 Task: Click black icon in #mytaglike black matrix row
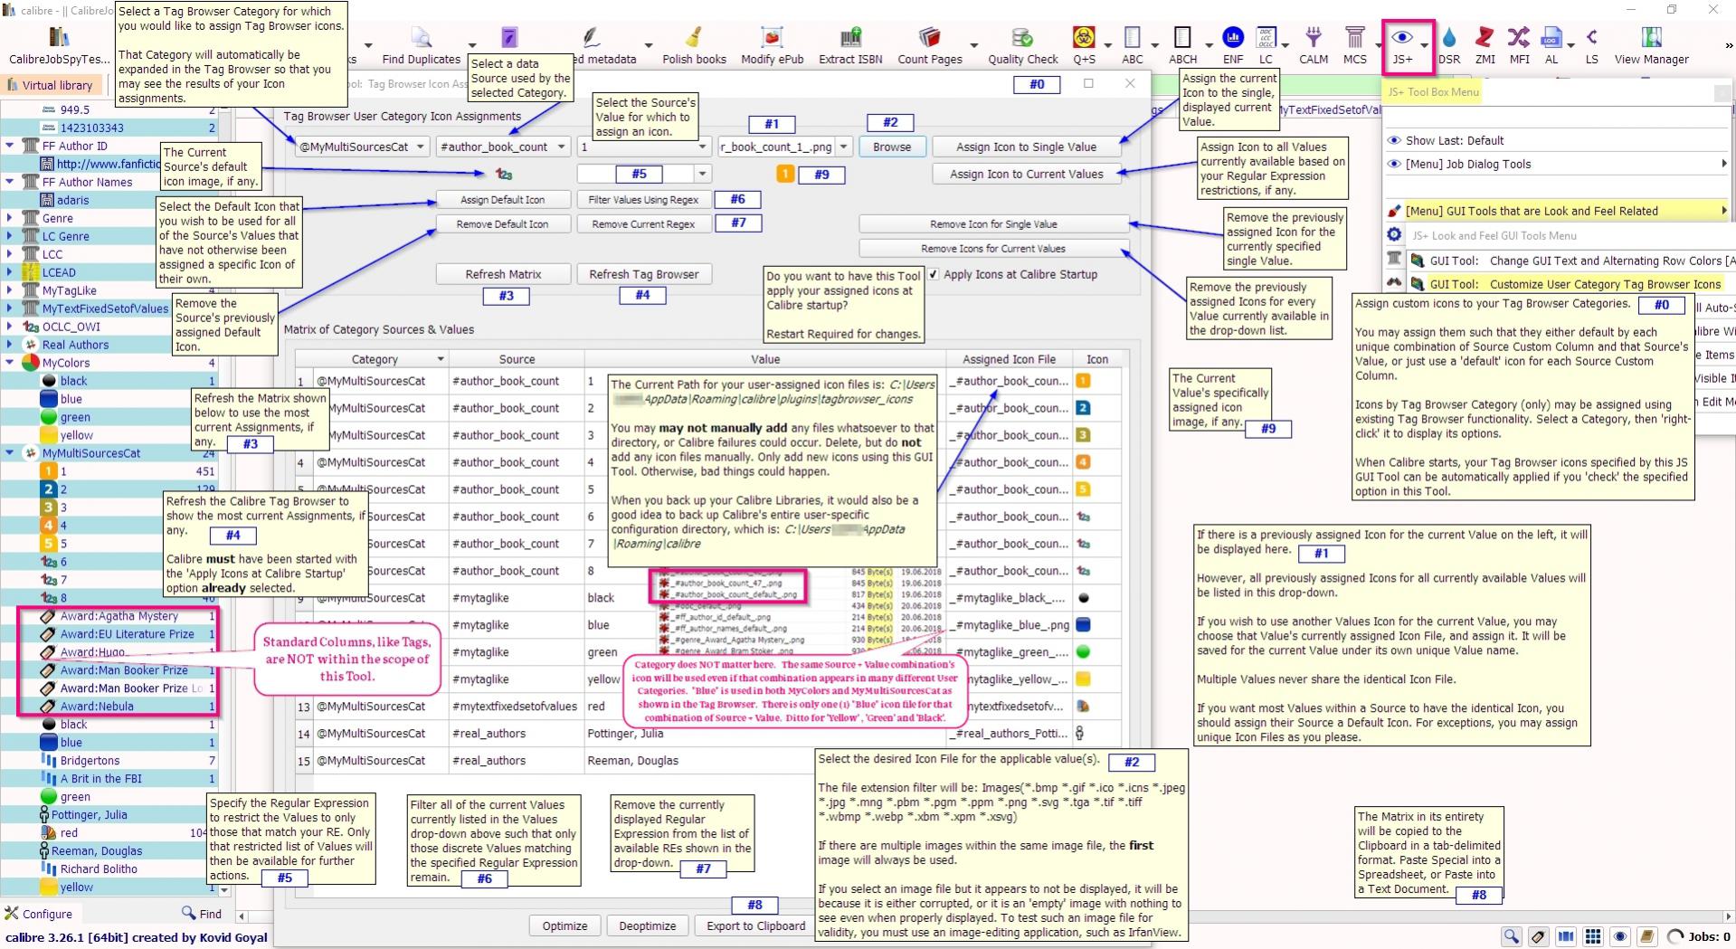[1083, 598]
